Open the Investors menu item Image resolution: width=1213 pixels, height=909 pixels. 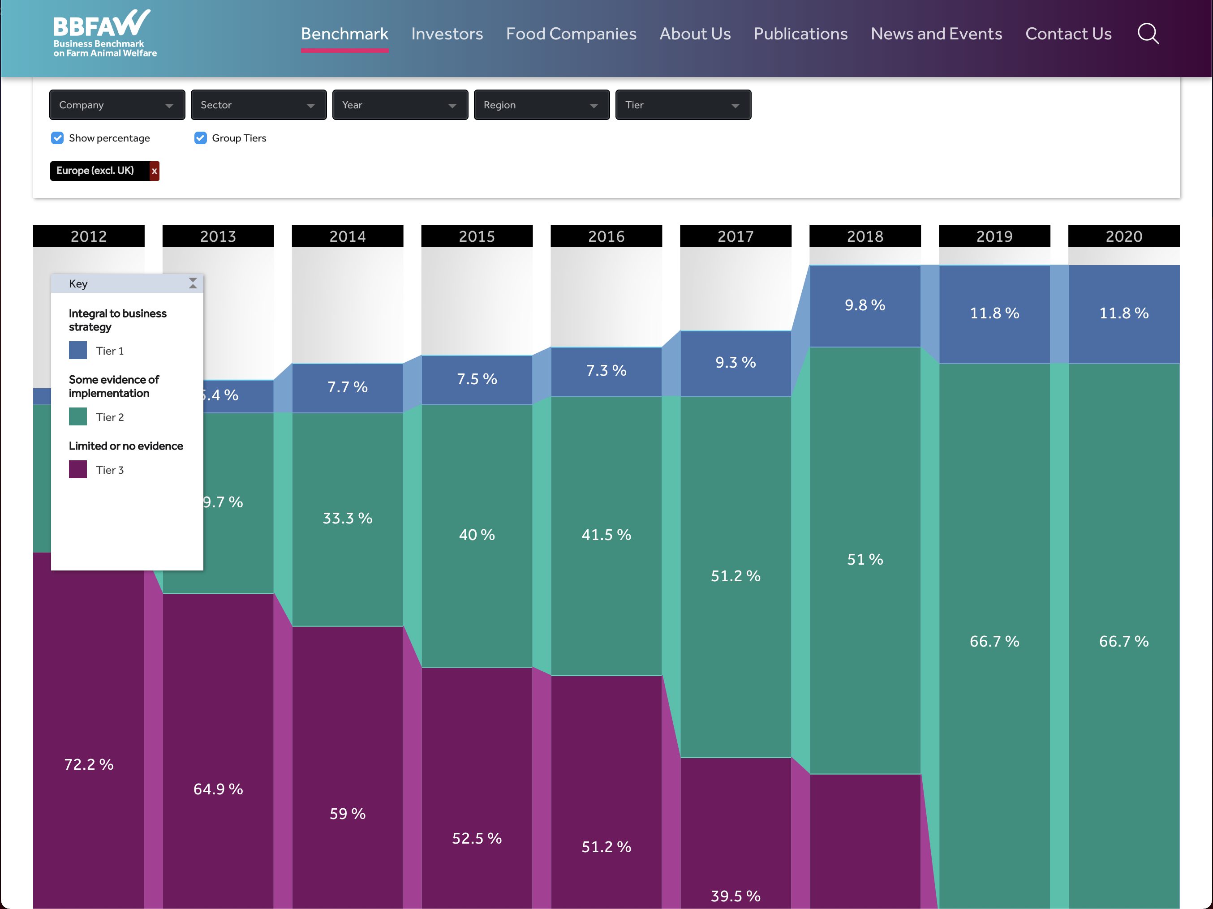click(x=447, y=34)
